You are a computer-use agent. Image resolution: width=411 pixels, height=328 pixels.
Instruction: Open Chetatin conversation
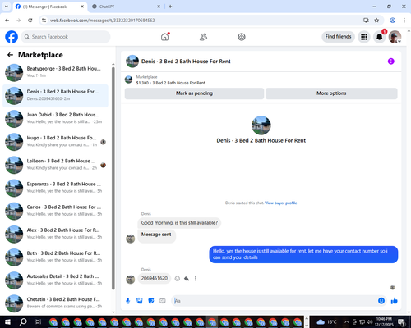pos(55,303)
